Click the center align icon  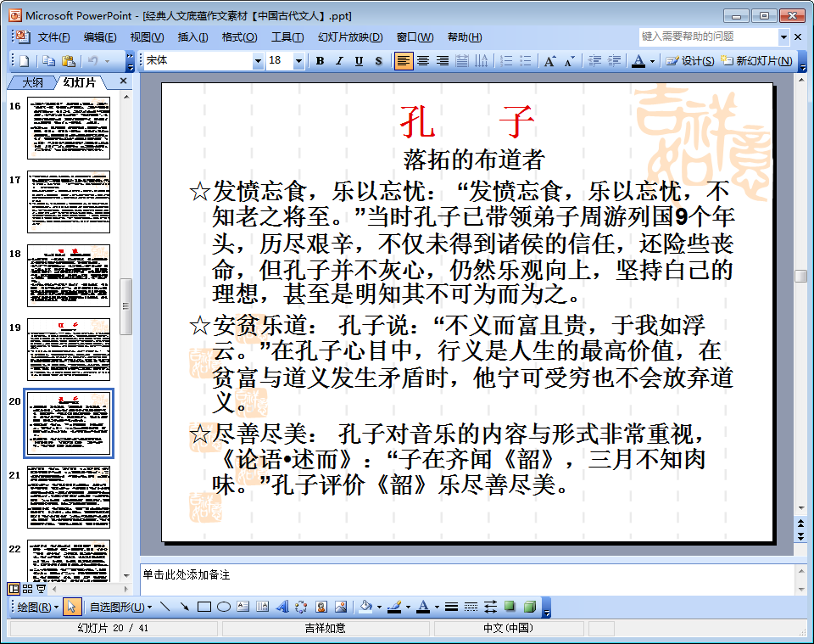(422, 61)
